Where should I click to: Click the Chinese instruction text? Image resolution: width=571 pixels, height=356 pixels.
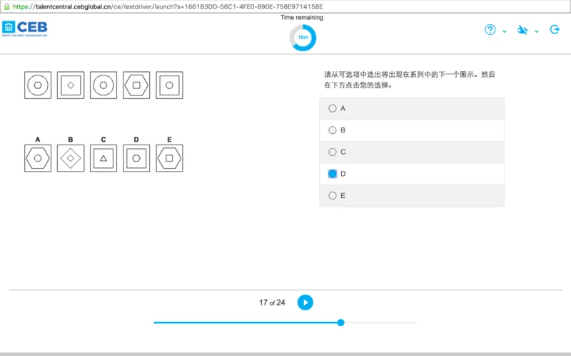[x=409, y=80]
